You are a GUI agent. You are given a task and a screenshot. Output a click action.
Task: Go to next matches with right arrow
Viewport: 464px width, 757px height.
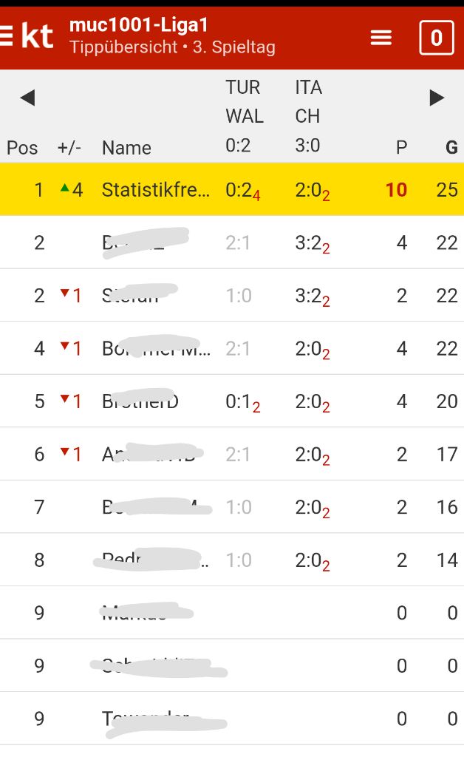pos(437,98)
